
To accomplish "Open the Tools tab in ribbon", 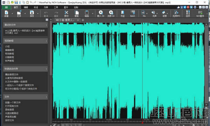I will pos(56,7).
